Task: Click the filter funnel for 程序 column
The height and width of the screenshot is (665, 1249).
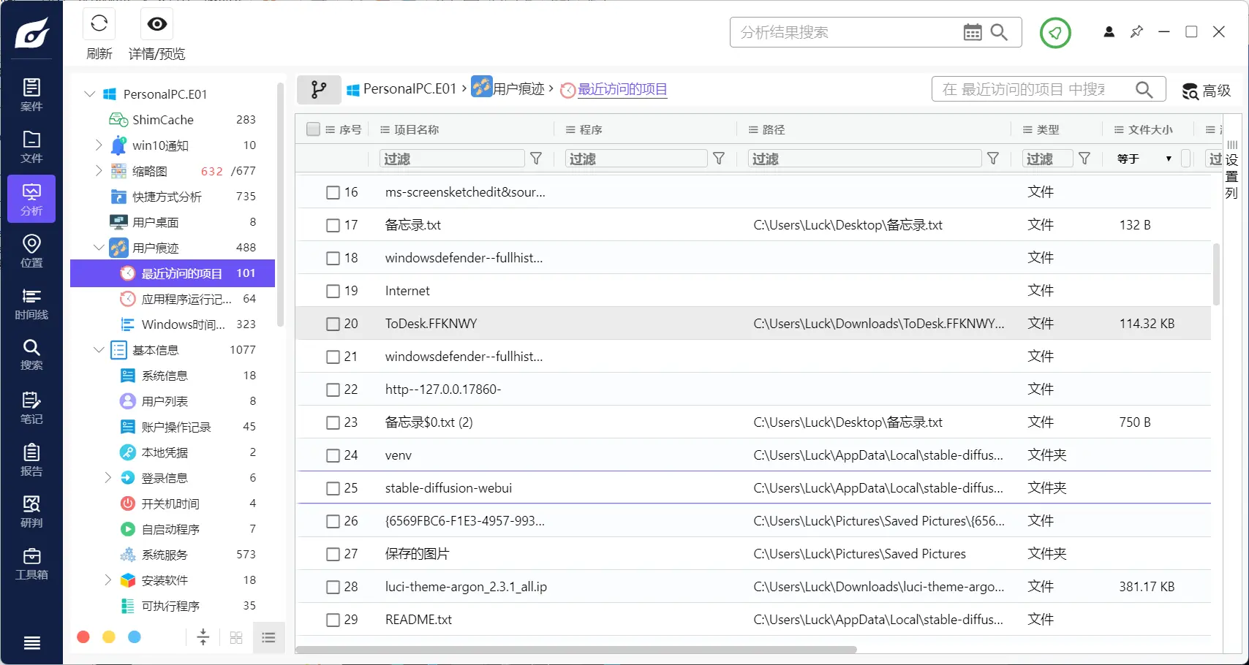Action: point(719,159)
